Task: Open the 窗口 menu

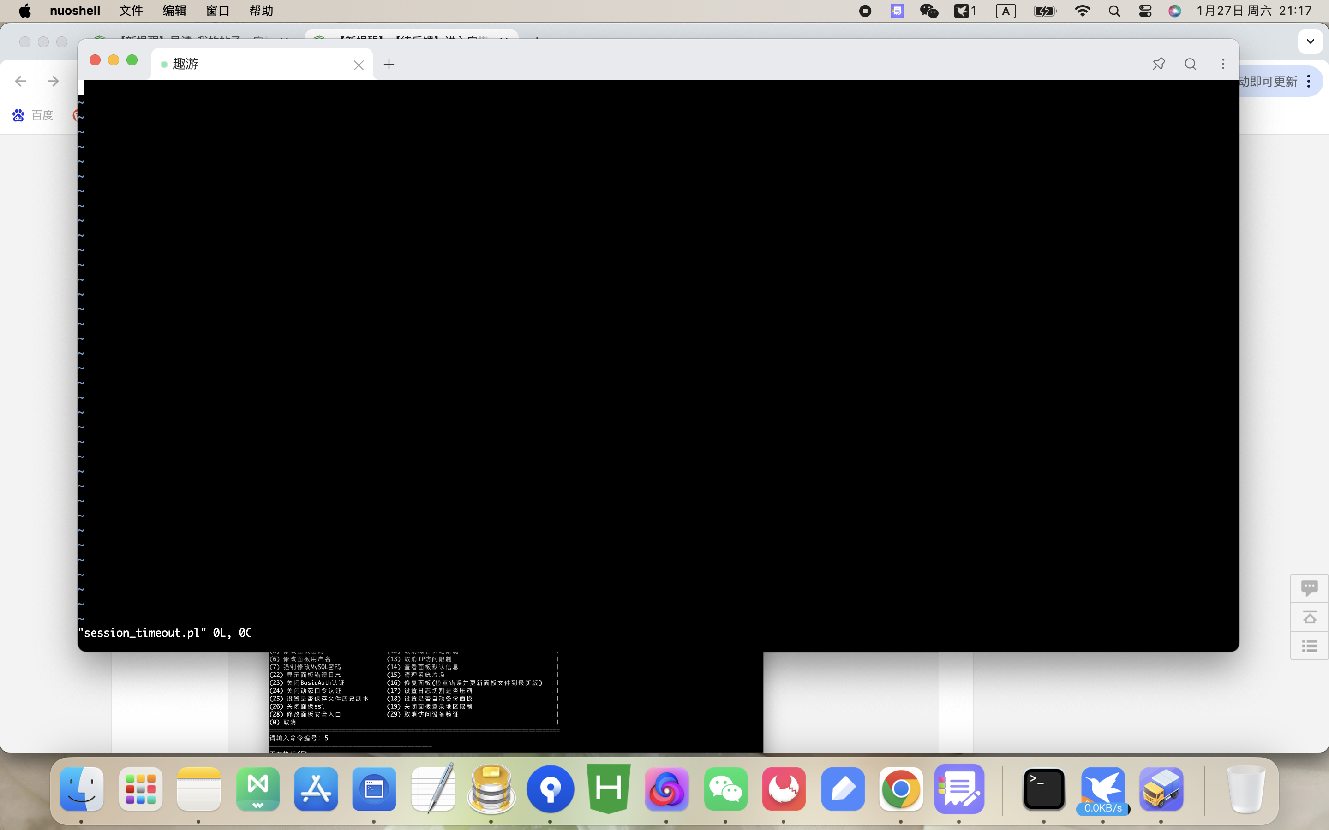Action: (x=217, y=11)
